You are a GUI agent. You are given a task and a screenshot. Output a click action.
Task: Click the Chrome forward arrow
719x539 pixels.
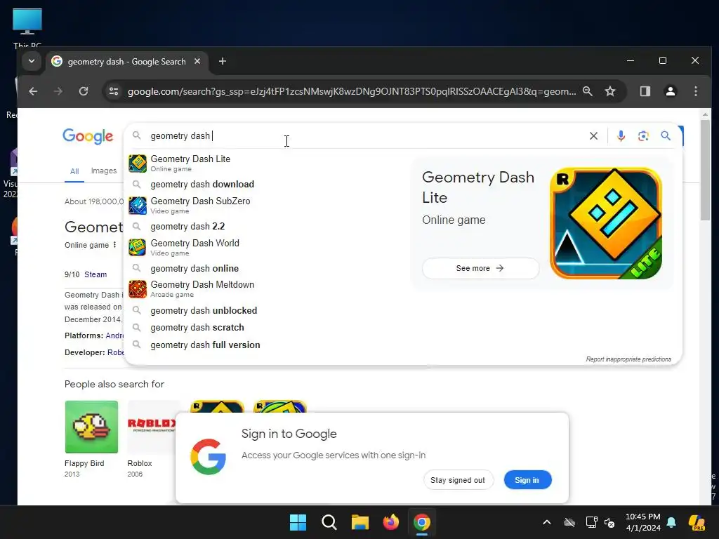tap(58, 91)
